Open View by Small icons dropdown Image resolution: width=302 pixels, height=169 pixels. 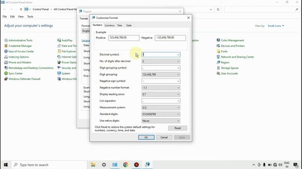pyautogui.click(x=276, y=26)
